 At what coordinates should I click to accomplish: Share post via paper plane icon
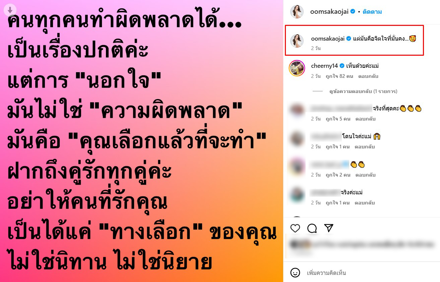tap(329, 228)
